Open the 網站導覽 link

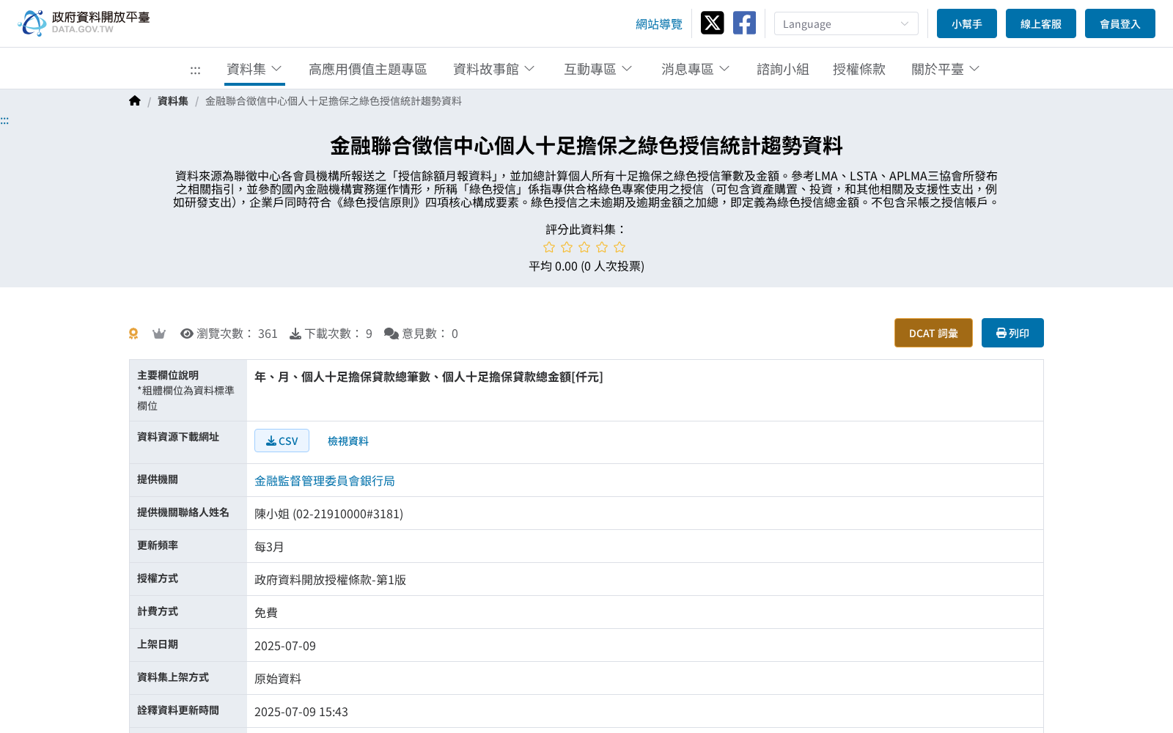(659, 24)
